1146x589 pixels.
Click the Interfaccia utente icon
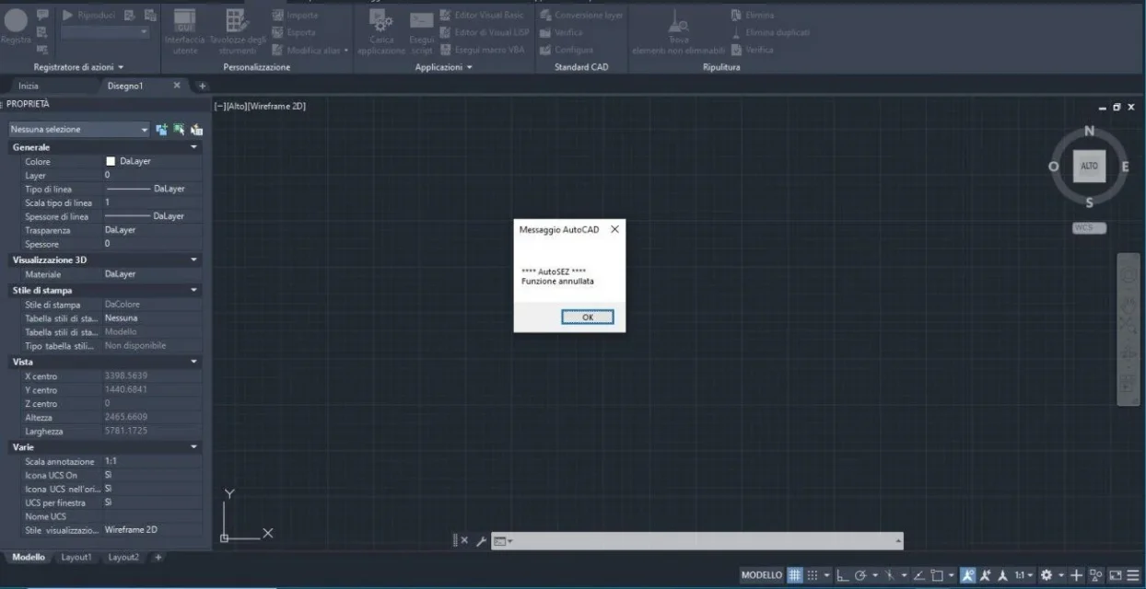click(x=184, y=29)
